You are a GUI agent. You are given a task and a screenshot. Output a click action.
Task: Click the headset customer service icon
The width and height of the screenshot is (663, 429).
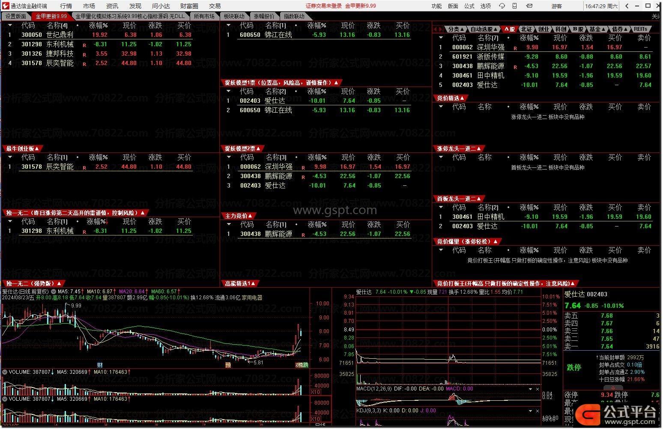[502, 6]
